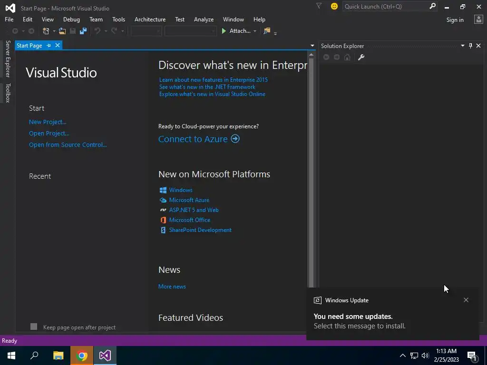
Task: Dismiss the Windows Update notification
Action: tap(466, 300)
